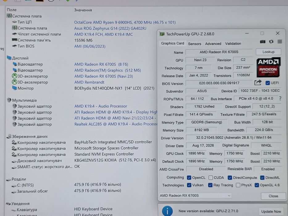Open AMI (06/06/2023) BIOS link
This screenshot has width=288, height=216.
pos(90,46)
